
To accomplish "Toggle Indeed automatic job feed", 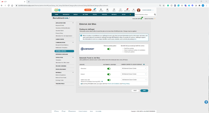I will (109, 74).
